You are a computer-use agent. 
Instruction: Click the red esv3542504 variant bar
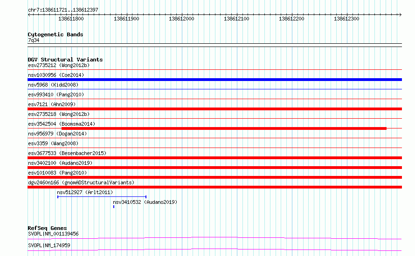(x=224, y=128)
